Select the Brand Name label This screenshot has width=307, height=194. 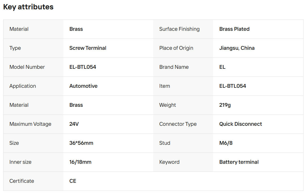(x=174, y=67)
